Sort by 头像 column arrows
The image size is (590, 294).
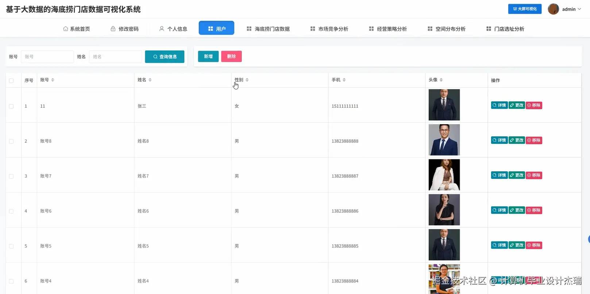(x=441, y=80)
